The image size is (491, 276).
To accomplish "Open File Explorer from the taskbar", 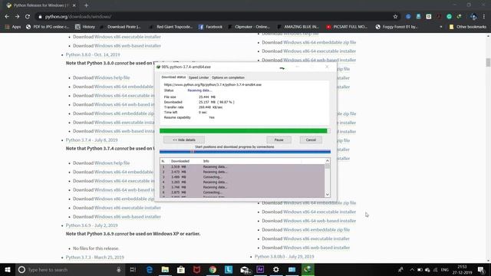I will click(165, 269).
